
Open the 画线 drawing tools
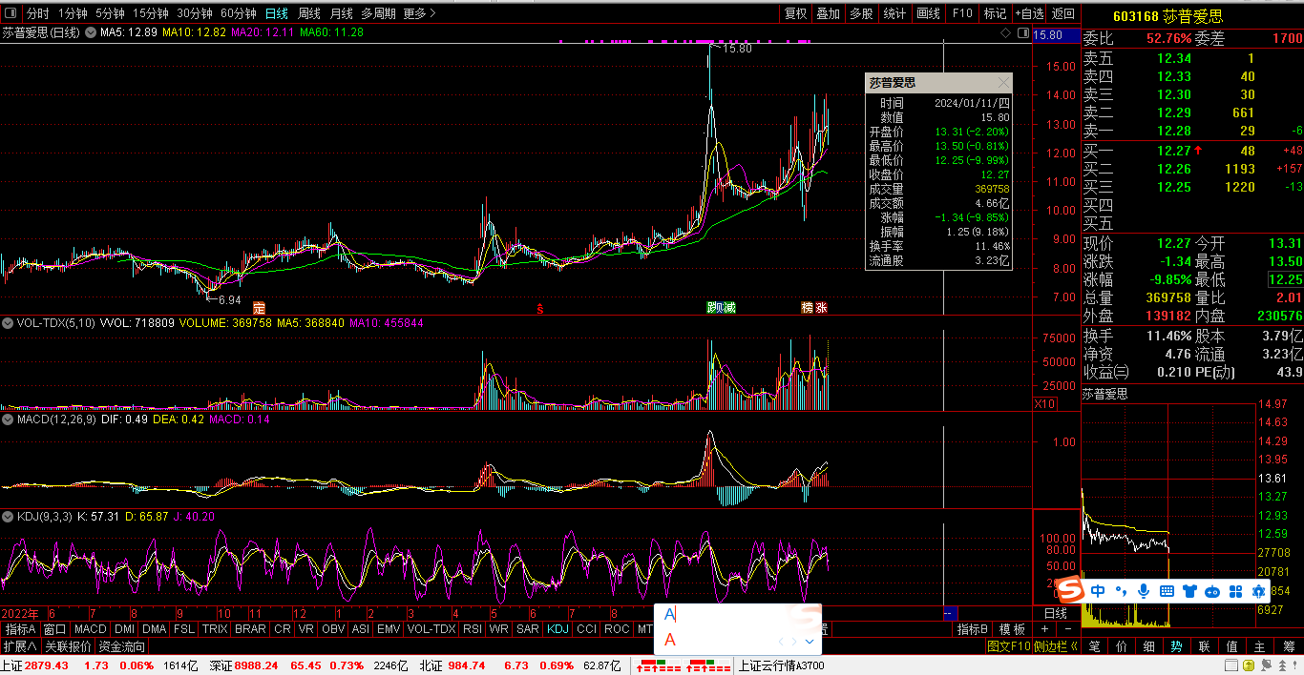click(x=929, y=13)
